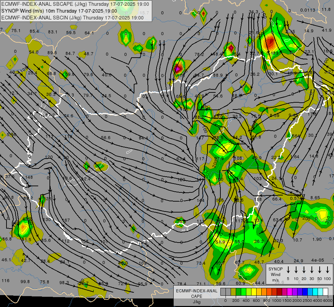The height and width of the screenshot is (307, 334).
Task: Click the map value 64.1
Action: click(89, 33)
